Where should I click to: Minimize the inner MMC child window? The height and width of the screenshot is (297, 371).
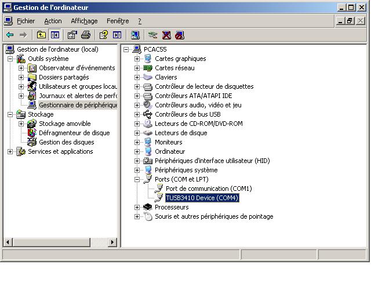tap(340, 21)
